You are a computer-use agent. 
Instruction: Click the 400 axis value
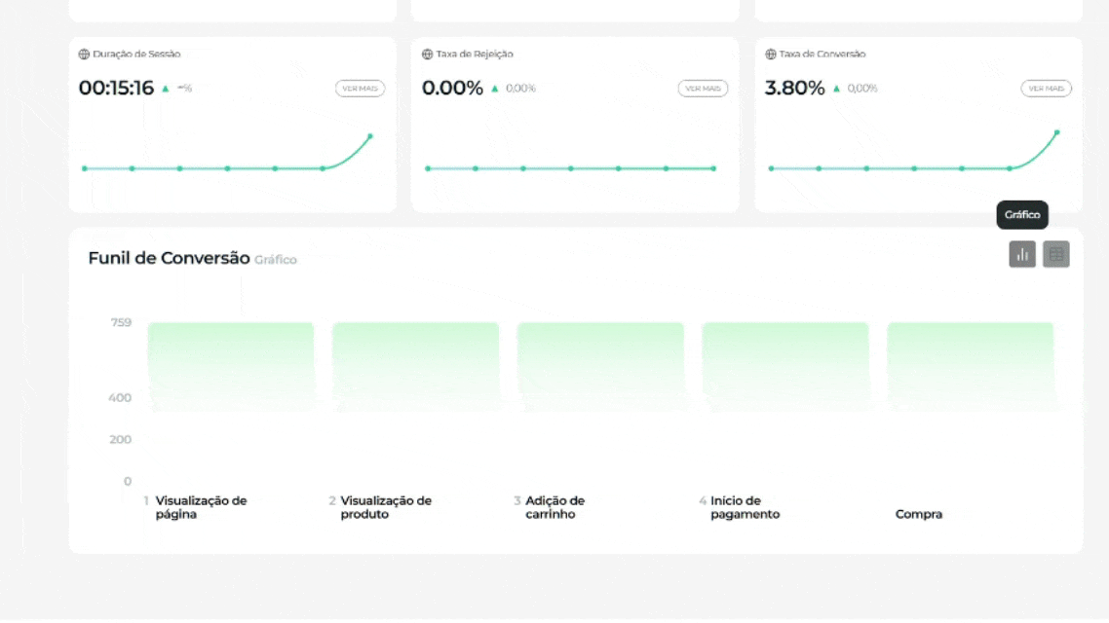point(120,398)
